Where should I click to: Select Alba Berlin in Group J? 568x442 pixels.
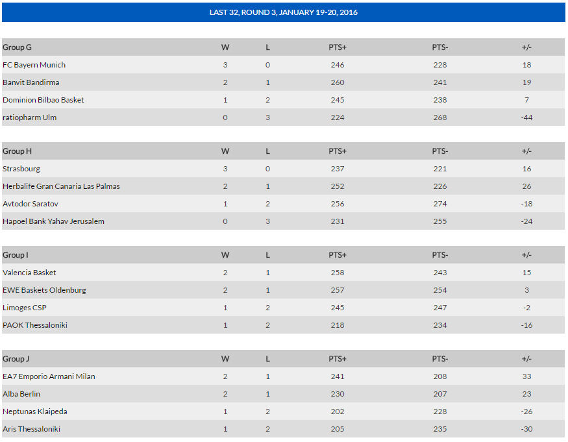21,394
